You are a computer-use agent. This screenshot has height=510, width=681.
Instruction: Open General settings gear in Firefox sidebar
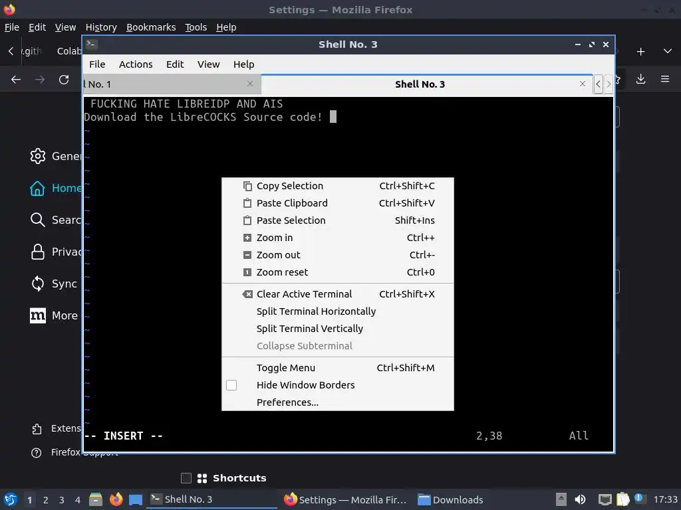point(38,156)
